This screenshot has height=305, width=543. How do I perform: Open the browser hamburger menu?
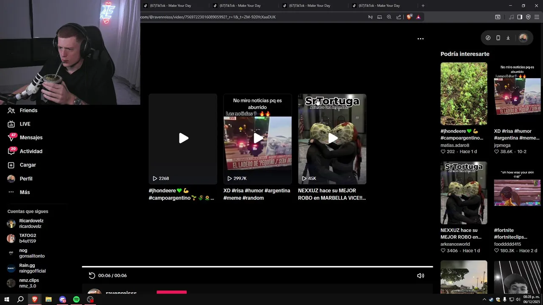(537, 17)
